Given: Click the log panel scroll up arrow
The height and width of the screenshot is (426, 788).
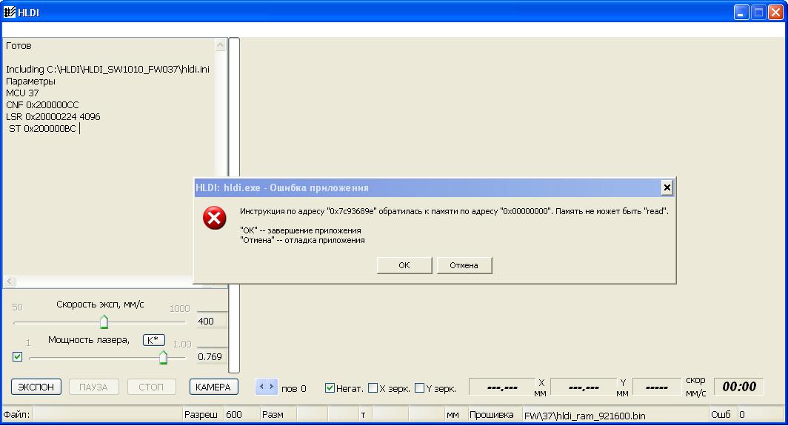Looking at the screenshot, I should [x=220, y=45].
